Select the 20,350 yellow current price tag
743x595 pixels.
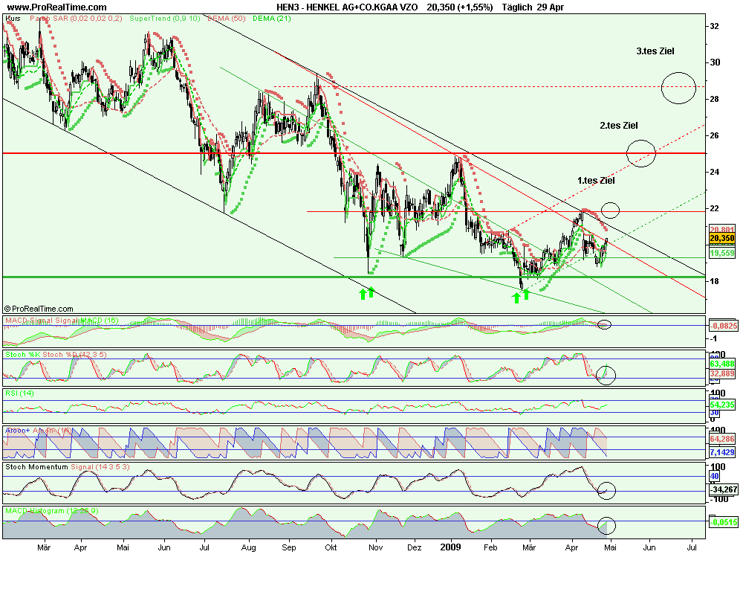coord(721,238)
